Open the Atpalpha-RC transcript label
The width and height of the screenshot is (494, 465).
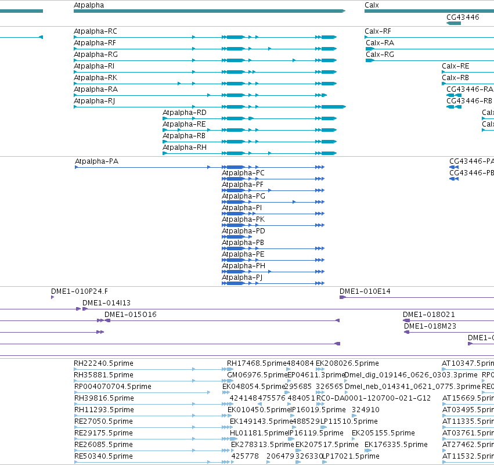[95, 31]
